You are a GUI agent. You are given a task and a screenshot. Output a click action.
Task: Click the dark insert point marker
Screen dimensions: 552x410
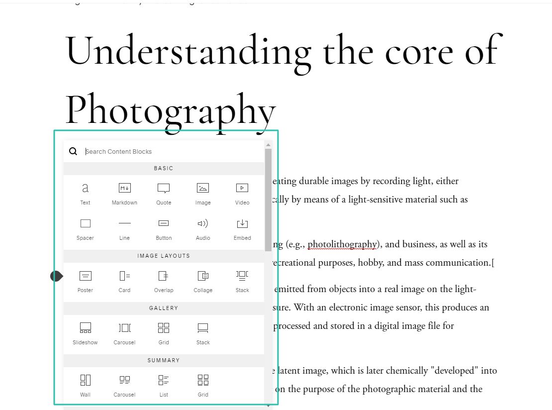tap(56, 276)
